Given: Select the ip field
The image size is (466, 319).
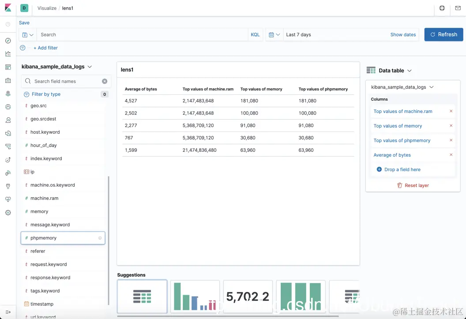Looking at the screenshot, I should click(x=63, y=172).
